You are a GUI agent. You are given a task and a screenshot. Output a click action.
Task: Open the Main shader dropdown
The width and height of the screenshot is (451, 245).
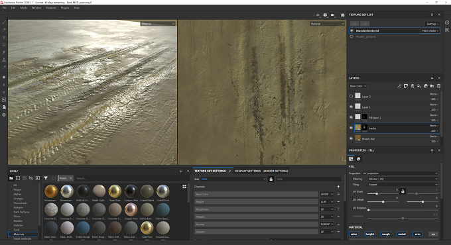[430, 30]
